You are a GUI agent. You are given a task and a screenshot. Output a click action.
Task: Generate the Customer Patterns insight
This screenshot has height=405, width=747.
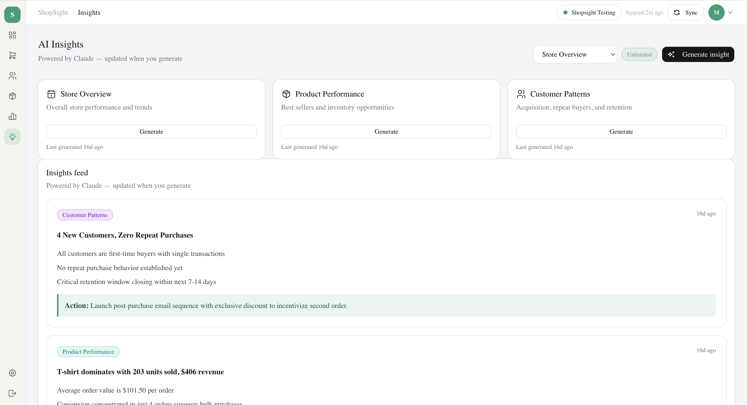(621, 132)
